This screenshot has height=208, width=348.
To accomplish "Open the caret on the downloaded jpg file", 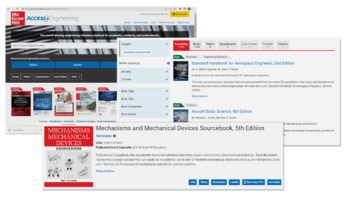I will click(x=35, y=130).
